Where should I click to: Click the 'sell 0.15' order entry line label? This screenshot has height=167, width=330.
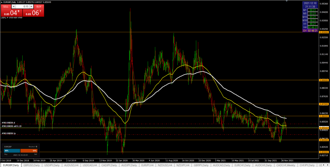[12, 126]
